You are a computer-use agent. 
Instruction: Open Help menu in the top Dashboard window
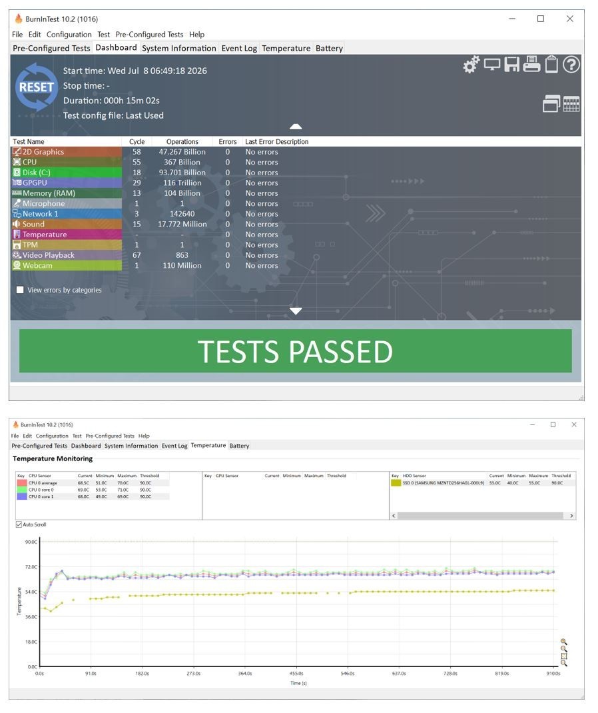point(196,35)
